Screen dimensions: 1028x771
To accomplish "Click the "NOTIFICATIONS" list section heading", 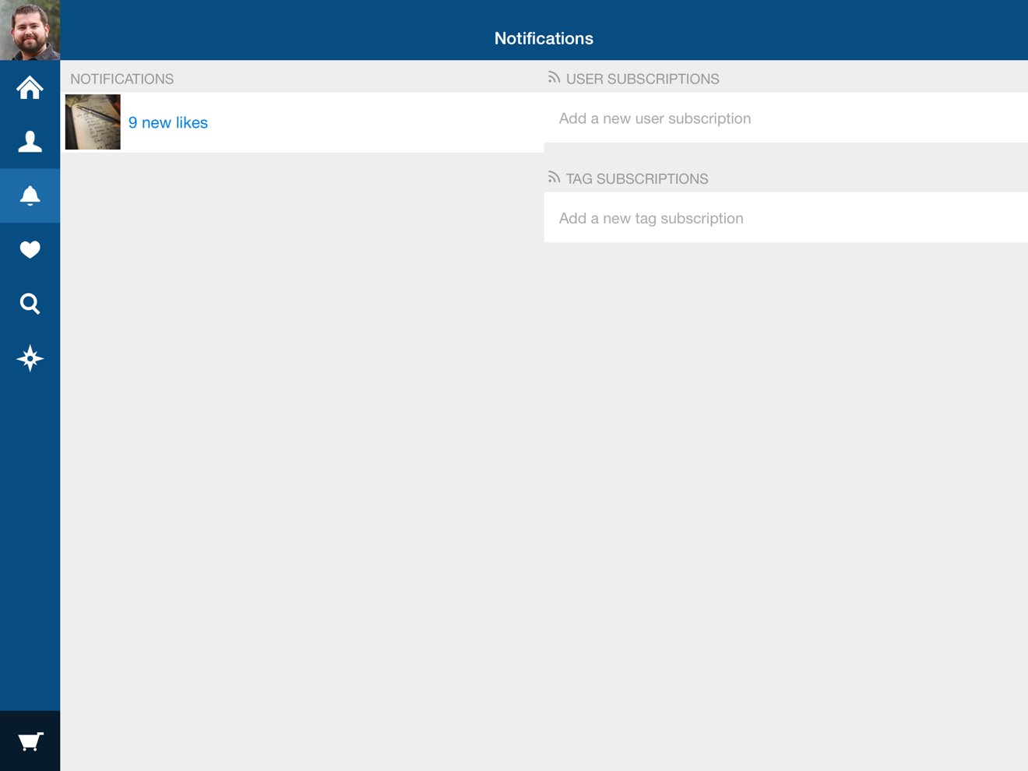I will pyautogui.click(x=122, y=79).
